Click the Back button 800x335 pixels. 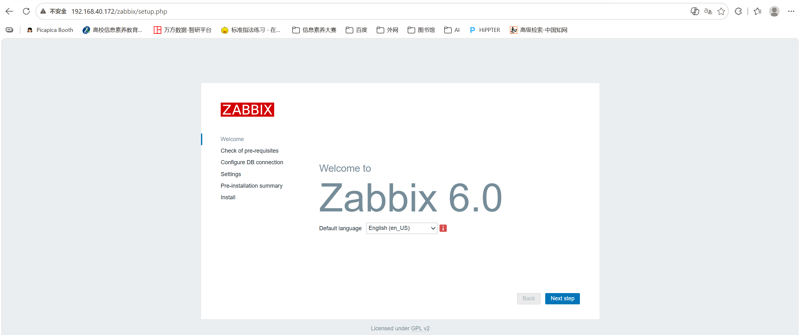[529, 299]
